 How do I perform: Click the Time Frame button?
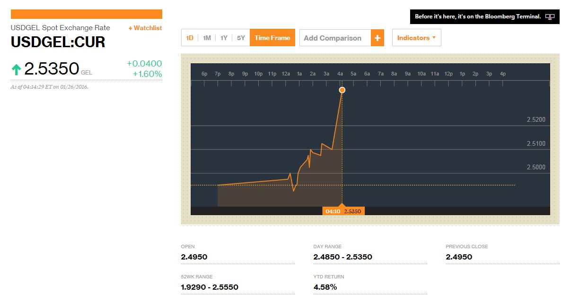coord(272,38)
